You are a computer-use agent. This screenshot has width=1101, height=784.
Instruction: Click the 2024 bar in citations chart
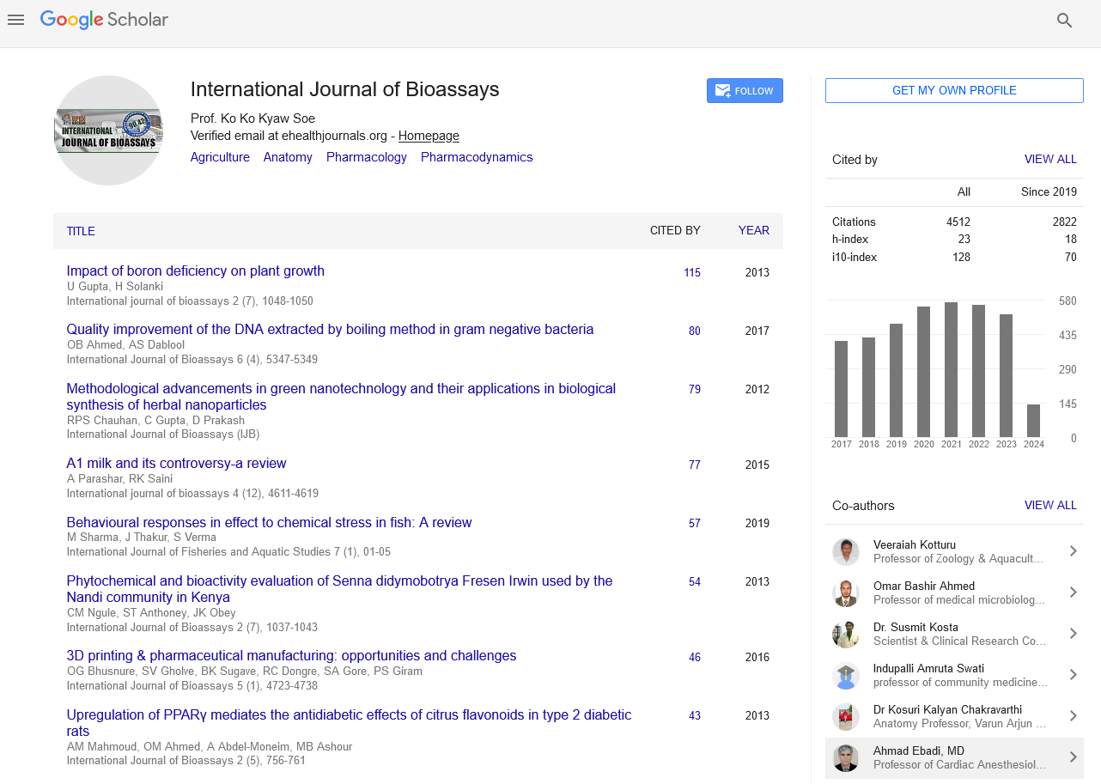pyautogui.click(x=1034, y=421)
